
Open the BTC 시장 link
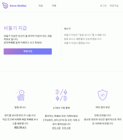pyautogui.click(x=56, y=128)
